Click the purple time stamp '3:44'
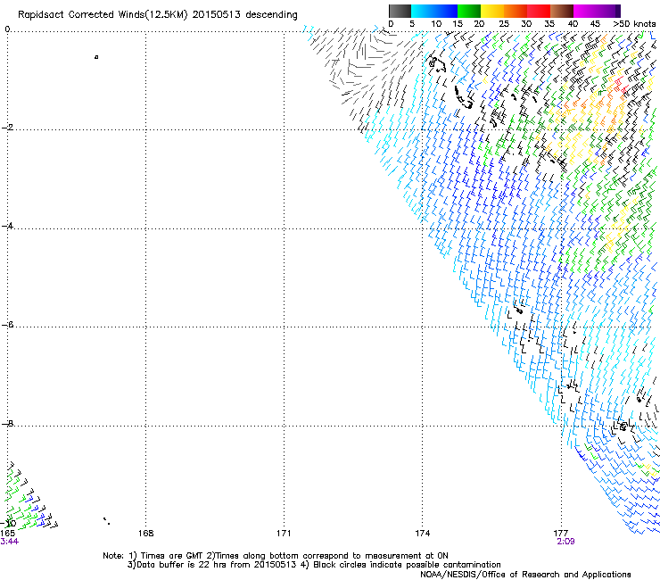 point(9,542)
